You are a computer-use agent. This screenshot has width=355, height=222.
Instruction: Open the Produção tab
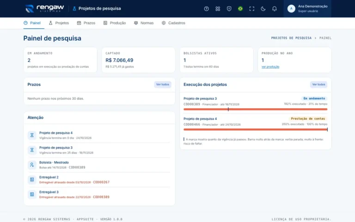[x=115, y=23]
